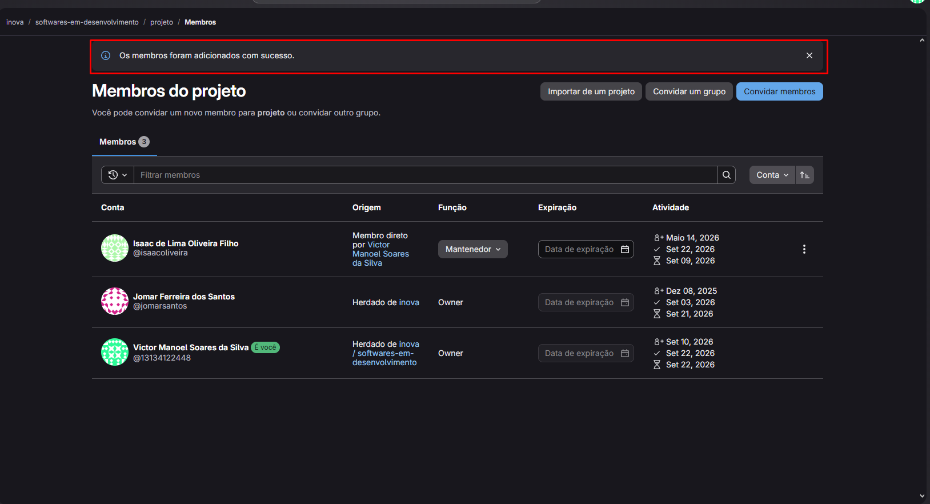Viewport: 930px width, 504px height.
Task: Click Isaac de Lima Oliveira Filho's avatar
Action: [x=115, y=248]
